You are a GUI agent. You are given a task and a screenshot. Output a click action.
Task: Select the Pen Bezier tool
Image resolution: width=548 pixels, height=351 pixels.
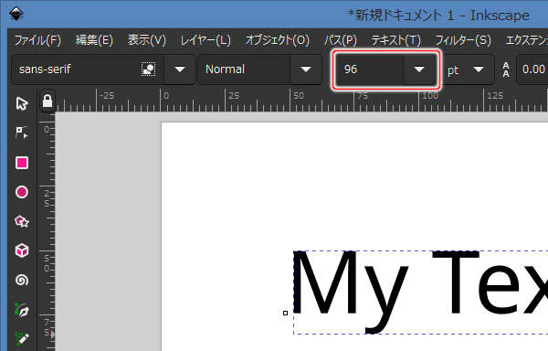click(22, 310)
